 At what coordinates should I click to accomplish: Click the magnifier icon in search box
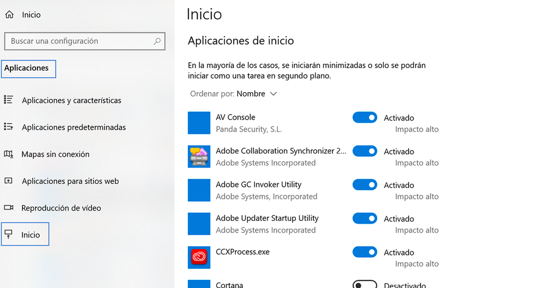click(157, 41)
